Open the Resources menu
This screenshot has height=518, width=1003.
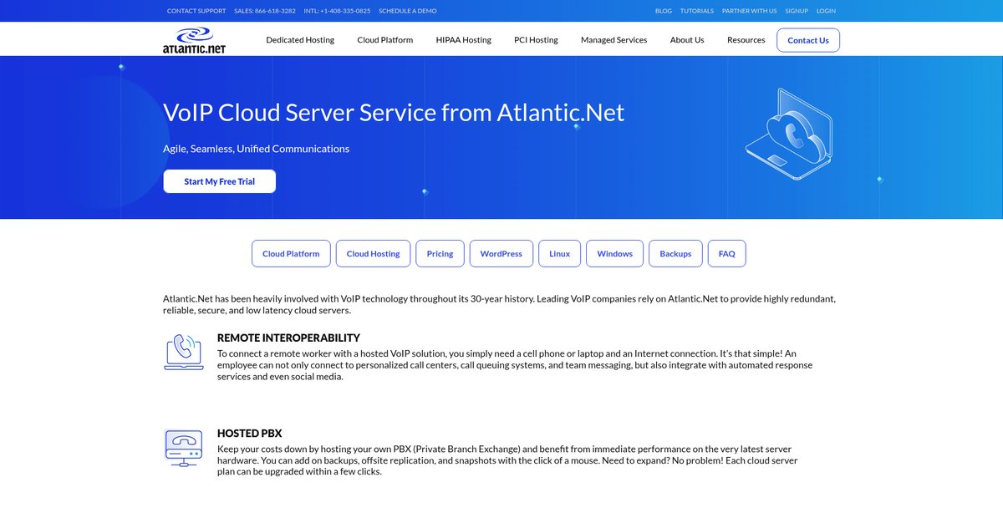746,40
